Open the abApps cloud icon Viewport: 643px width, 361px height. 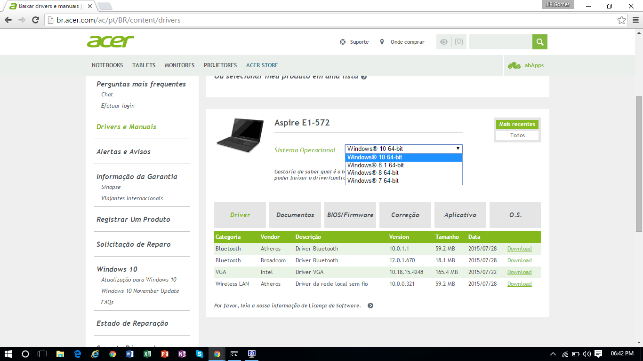pos(514,65)
